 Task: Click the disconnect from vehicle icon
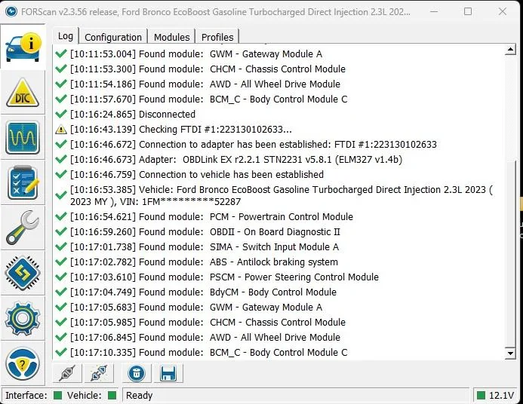[99, 373]
